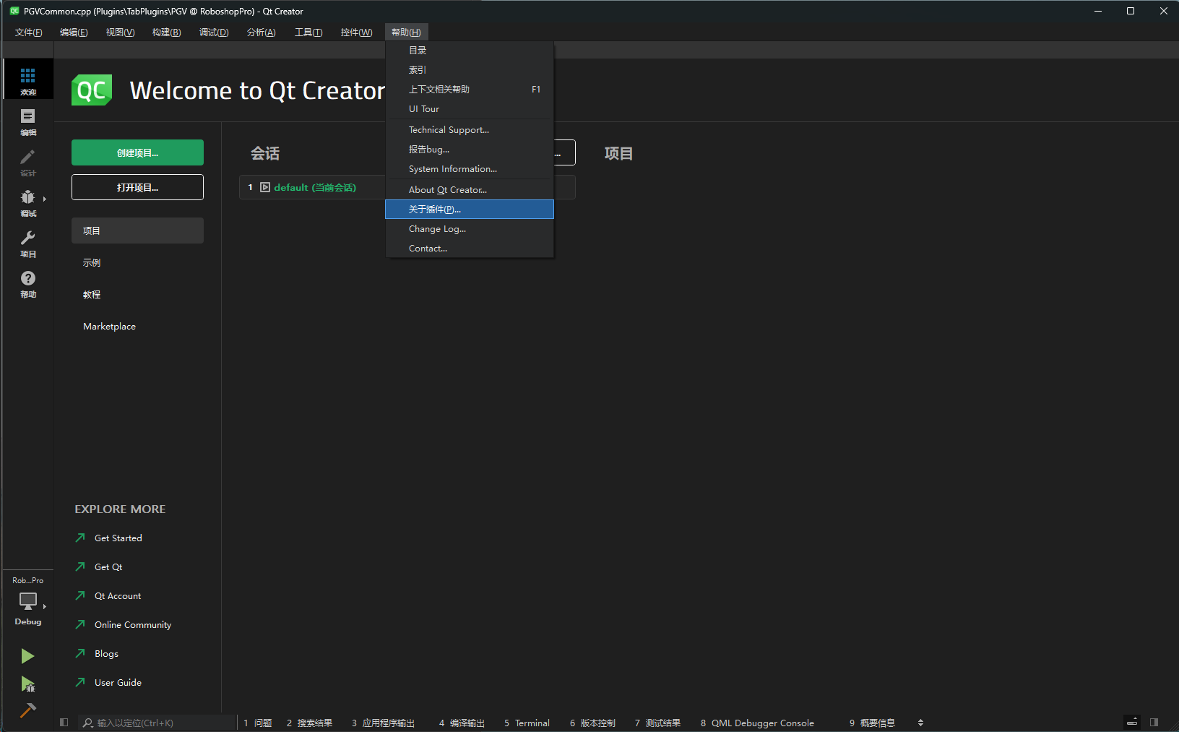Choose 目录 in Help menu
1179x732 pixels.
[x=470, y=50]
